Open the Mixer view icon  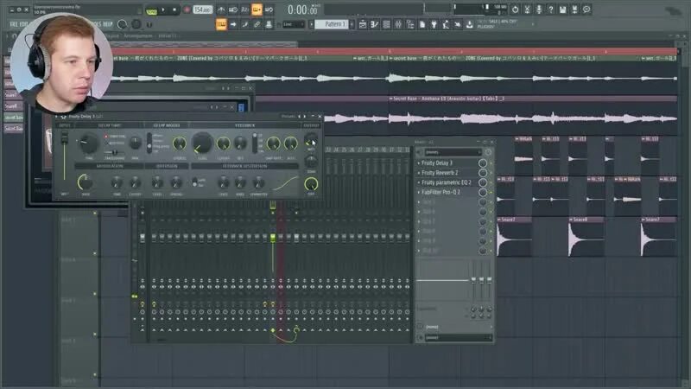click(x=398, y=25)
